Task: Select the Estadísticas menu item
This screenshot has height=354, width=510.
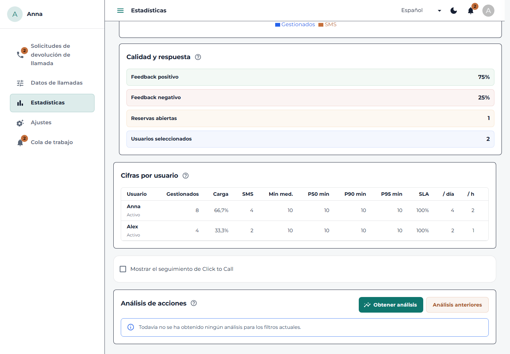Action: click(52, 103)
